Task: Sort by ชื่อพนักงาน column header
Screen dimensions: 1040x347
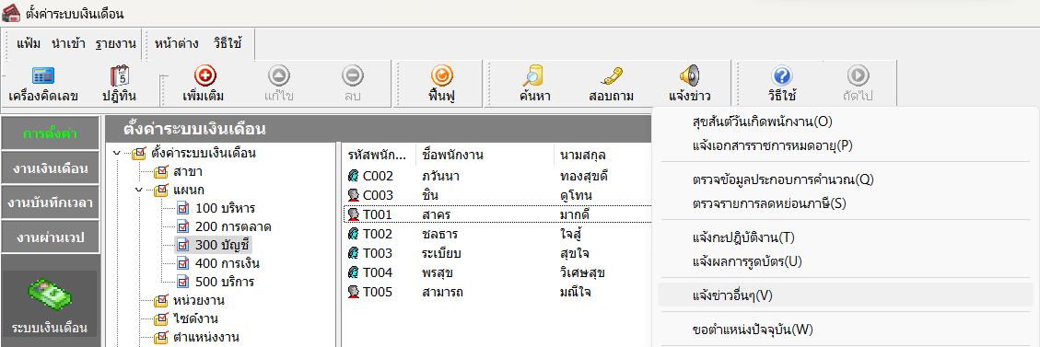Action: click(485, 156)
